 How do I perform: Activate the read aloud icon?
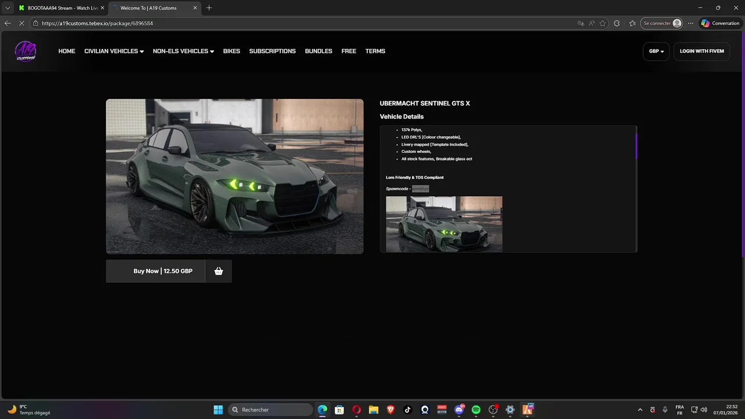(x=591, y=23)
